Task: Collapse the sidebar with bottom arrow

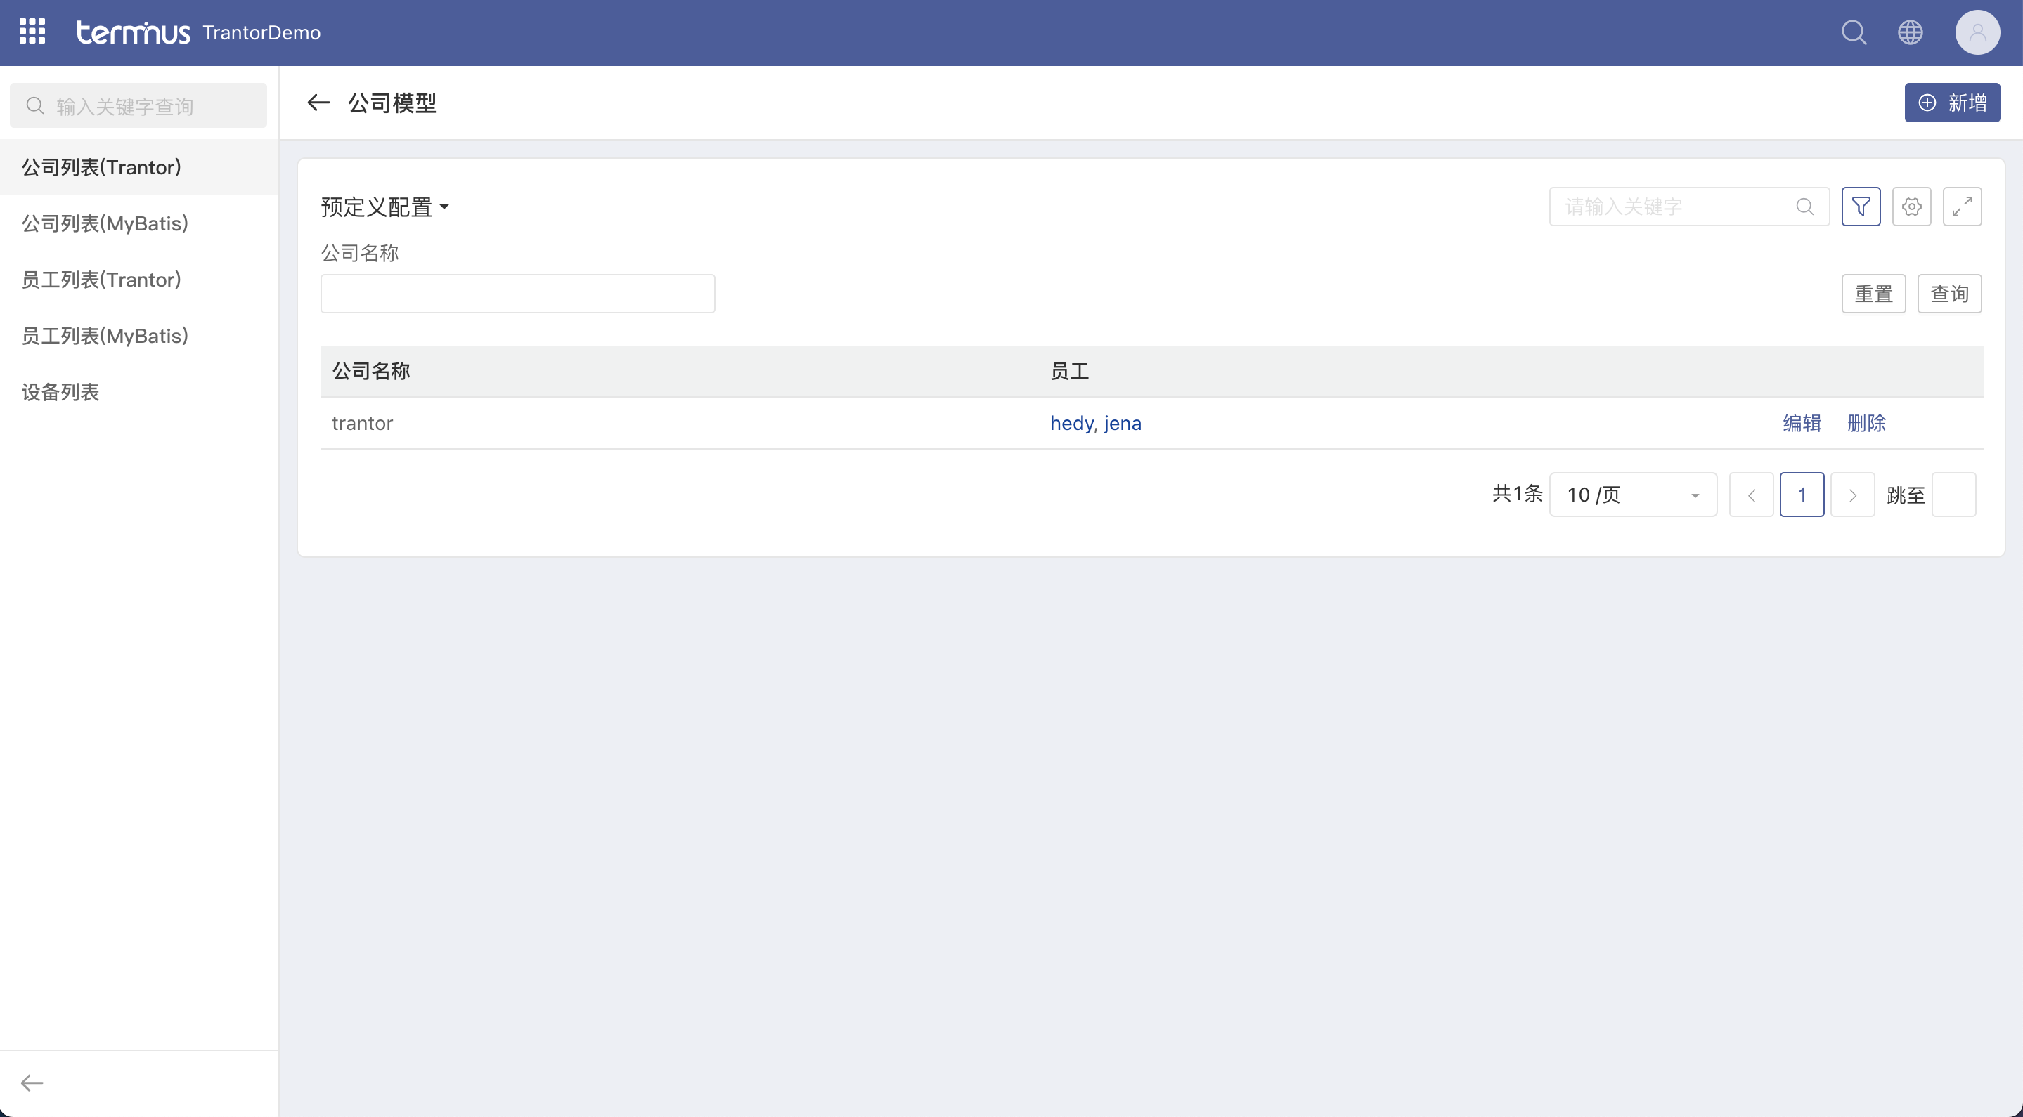Action: pos(32,1083)
